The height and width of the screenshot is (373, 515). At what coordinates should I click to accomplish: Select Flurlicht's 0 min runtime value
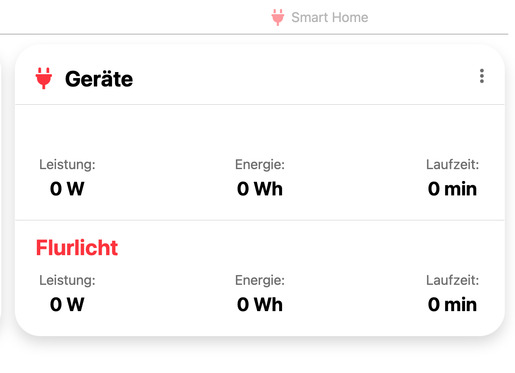tap(452, 304)
